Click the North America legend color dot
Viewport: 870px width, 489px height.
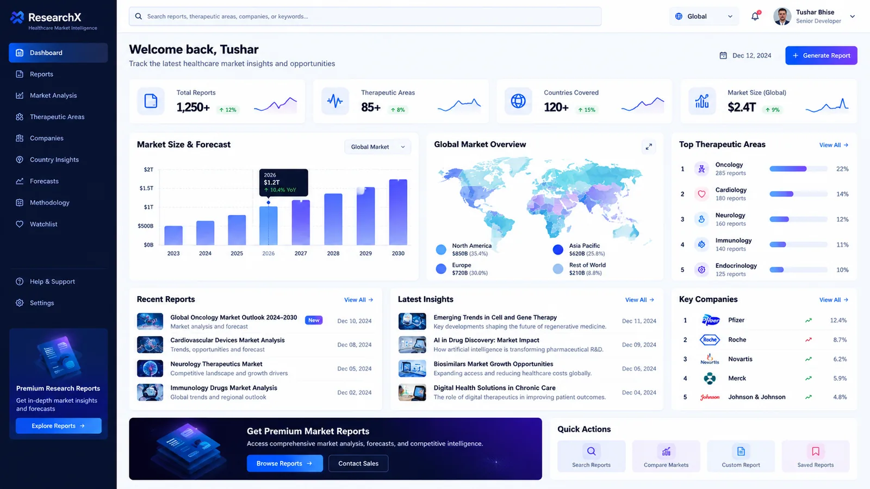(441, 249)
